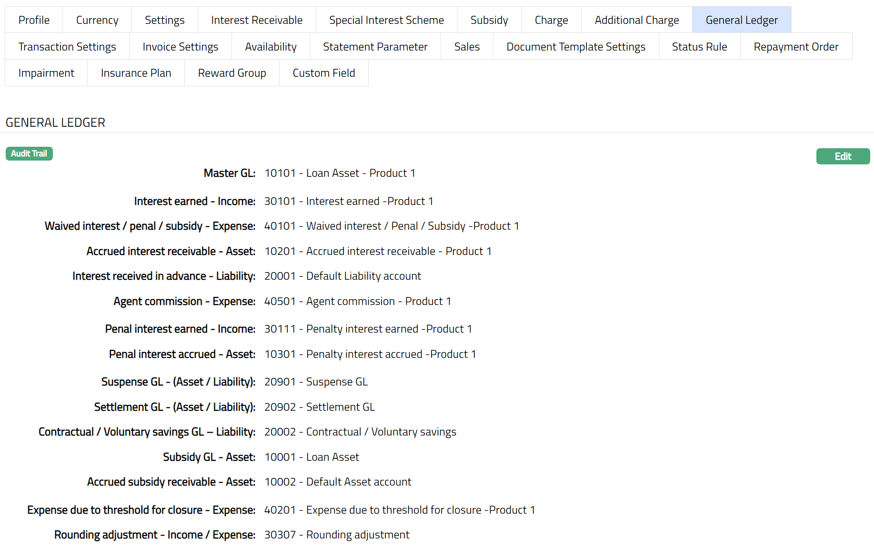This screenshot has height=557, width=874.
Task: Switch to Repayment Order tab
Action: pyautogui.click(x=796, y=47)
